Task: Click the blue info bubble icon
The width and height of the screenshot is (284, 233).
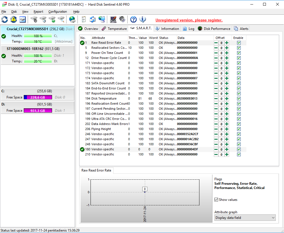Action: pyautogui.click(x=143, y=19)
